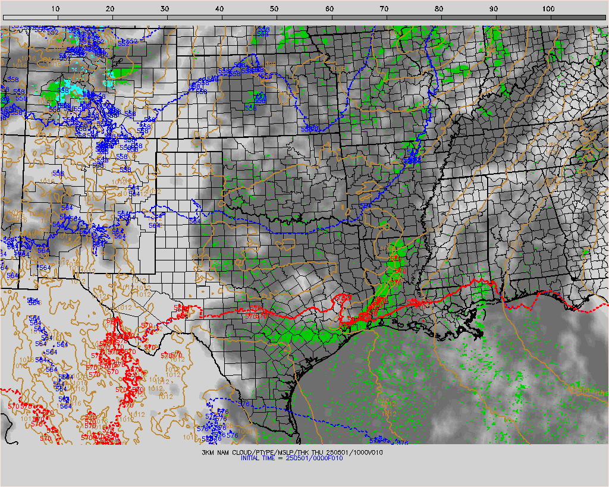Click the scale label "60"

(x=329, y=8)
